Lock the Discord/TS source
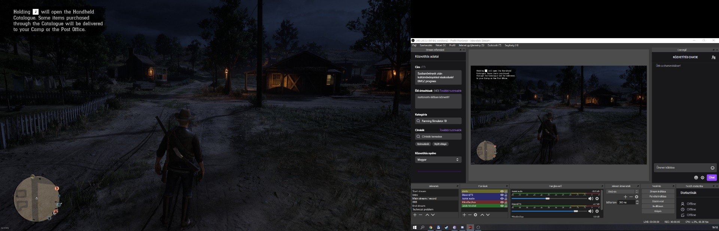This screenshot has width=719, height=231. tap(506, 195)
